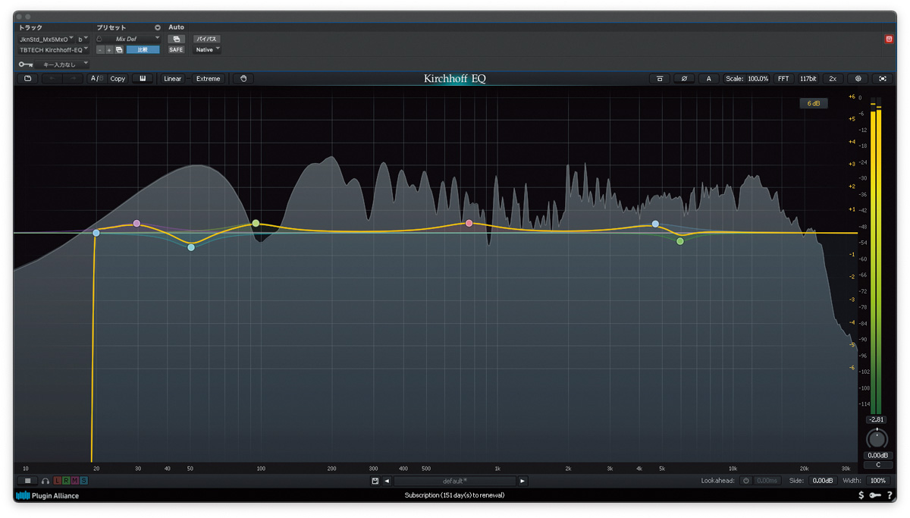This screenshot has width=910, height=518.
Task: Go to previous preset arrow
Action: [387, 481]
